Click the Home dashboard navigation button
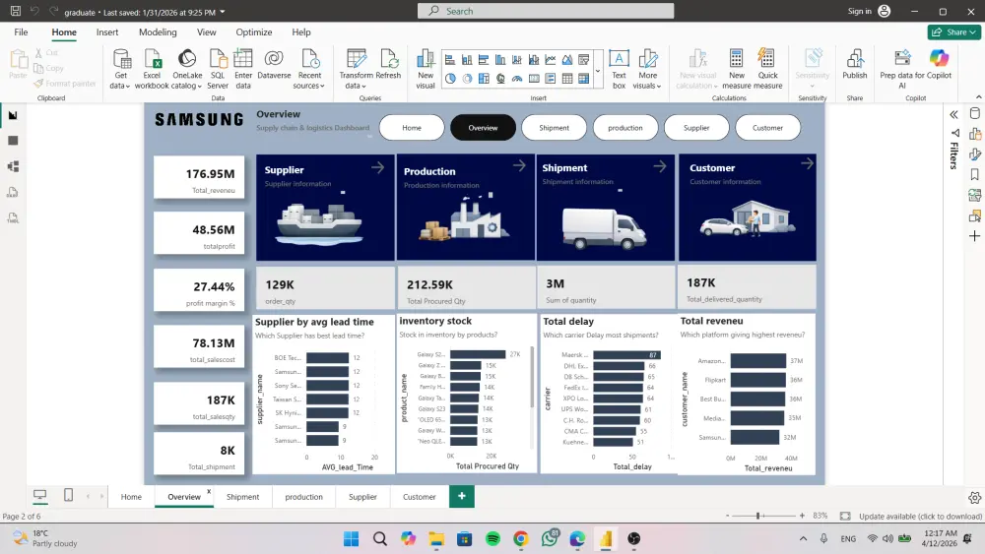985x554 pixels. [412, 127]
